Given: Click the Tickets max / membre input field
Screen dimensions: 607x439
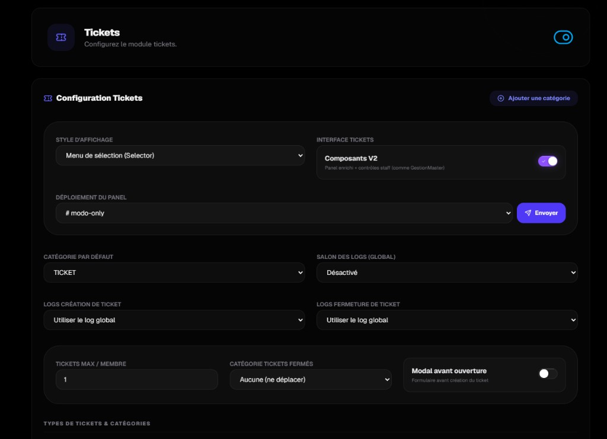Looking at the screenshot, I should [137, 379].
